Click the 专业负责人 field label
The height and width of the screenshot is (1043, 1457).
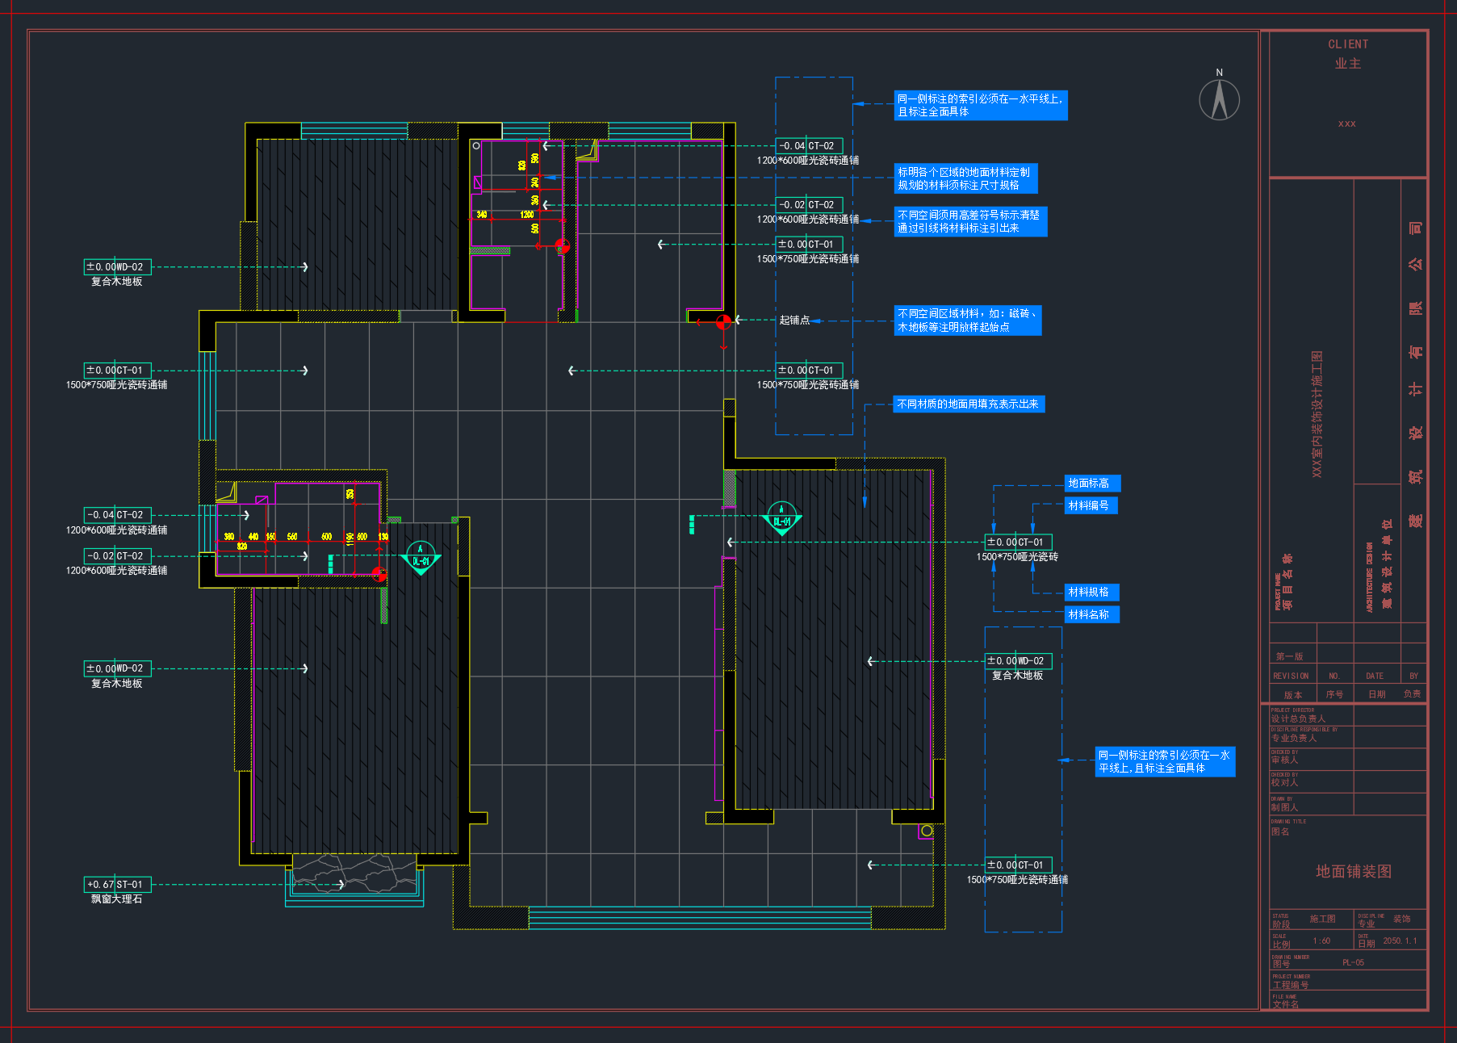click(x=1294, y=739)
